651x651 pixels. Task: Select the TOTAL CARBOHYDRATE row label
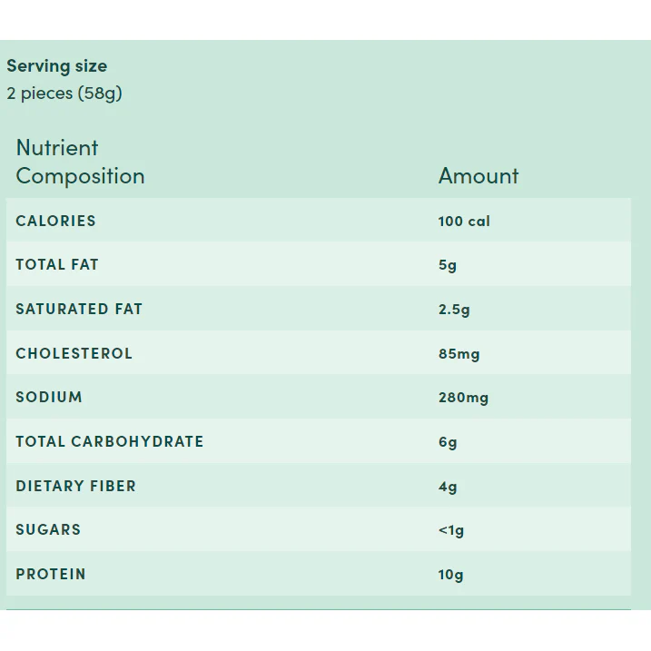pyautogui.click(x=110, y=442)
